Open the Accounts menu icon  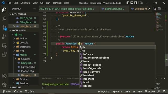point(4,76)
